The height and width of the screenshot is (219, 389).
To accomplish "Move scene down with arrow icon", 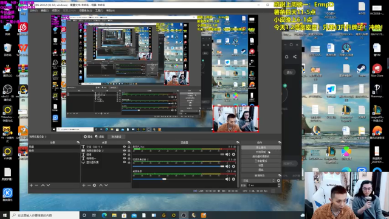I will pos(48,185).
